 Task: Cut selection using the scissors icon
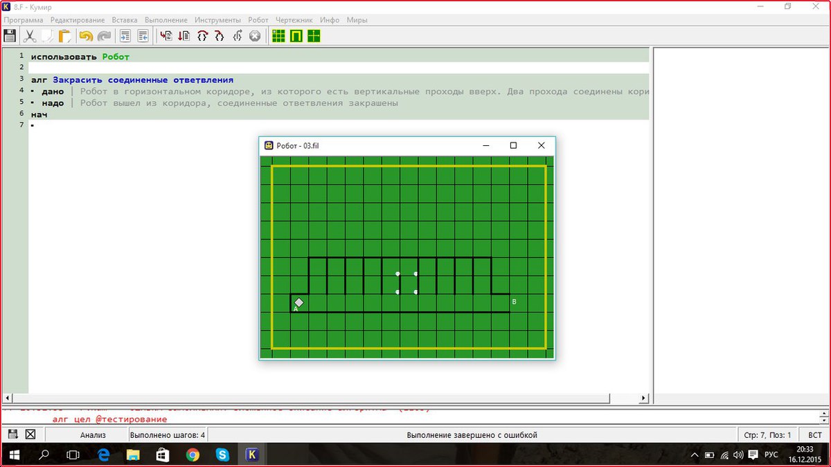click(x=30, y=36)
